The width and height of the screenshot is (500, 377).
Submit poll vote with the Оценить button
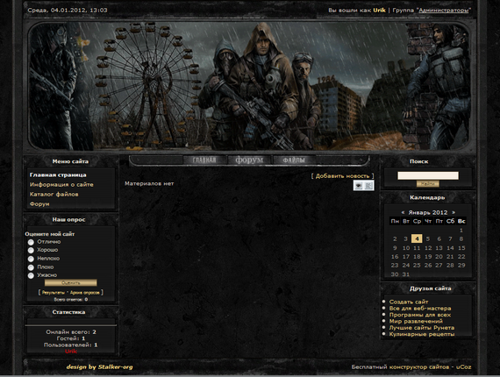coord(70,282)
